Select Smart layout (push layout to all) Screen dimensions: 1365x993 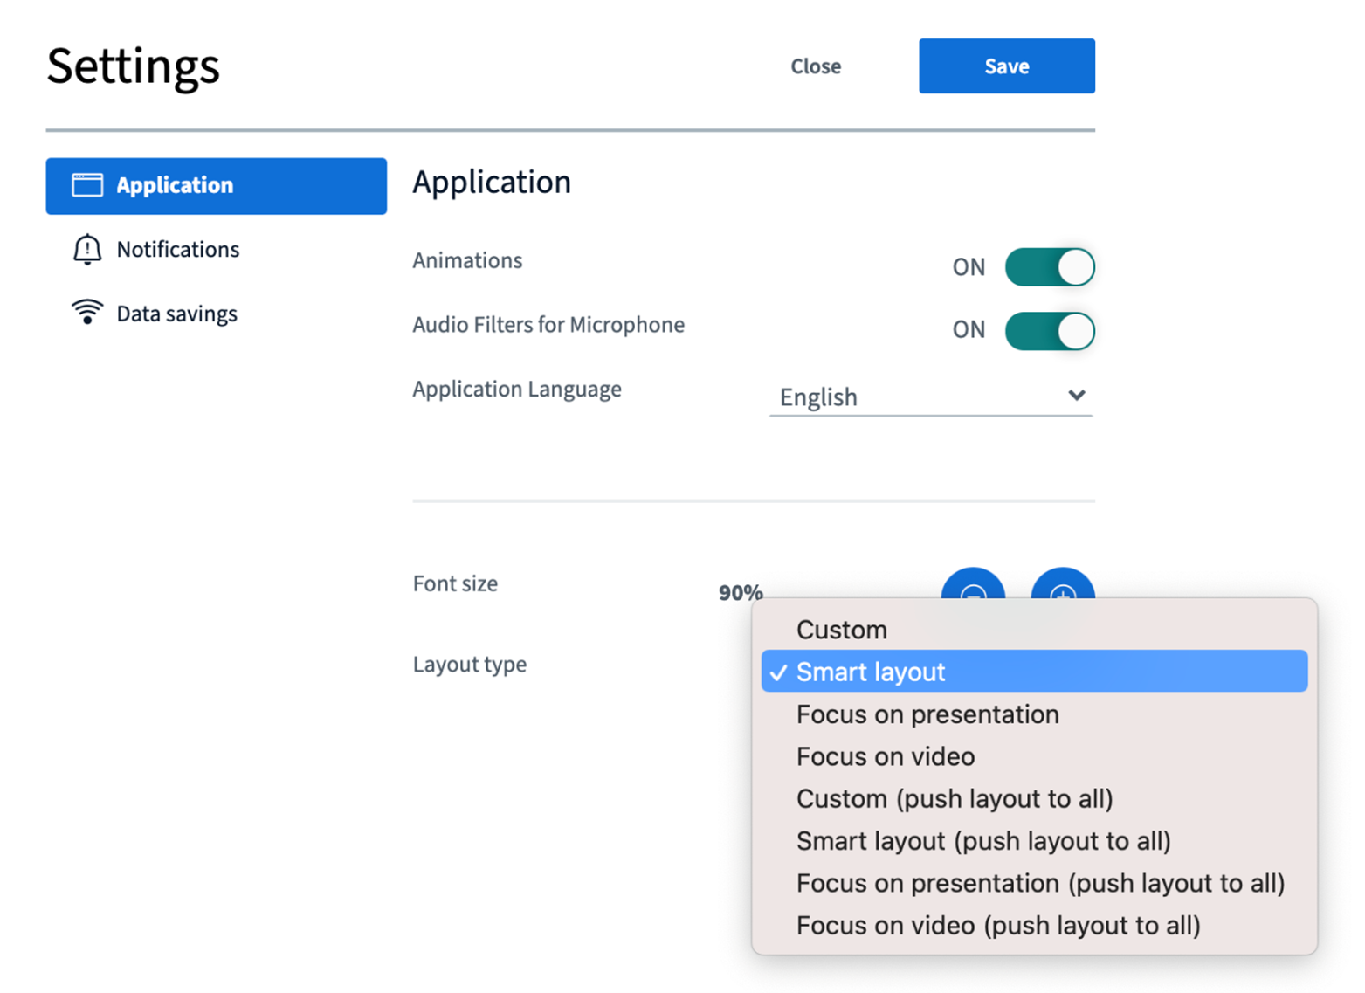983,841
